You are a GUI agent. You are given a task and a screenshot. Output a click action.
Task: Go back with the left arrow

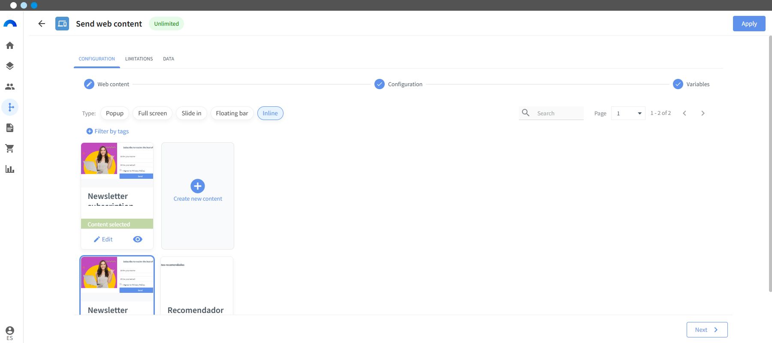tap(42, 24)
